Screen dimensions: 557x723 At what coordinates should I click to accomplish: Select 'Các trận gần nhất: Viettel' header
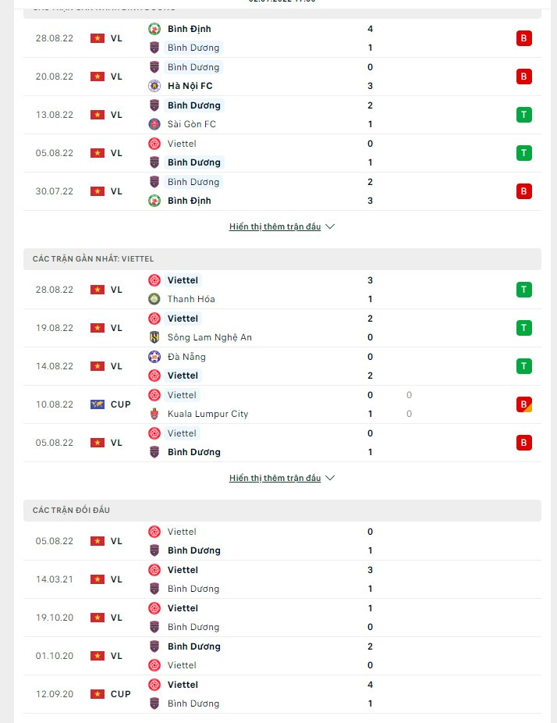(94, 258)
